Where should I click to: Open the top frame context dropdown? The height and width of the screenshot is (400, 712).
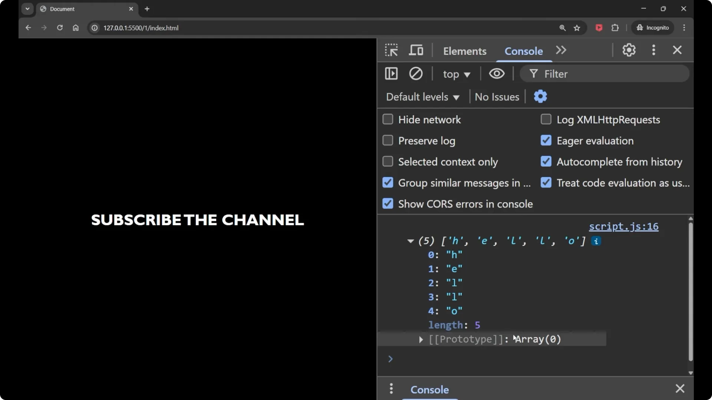point(456,74)
